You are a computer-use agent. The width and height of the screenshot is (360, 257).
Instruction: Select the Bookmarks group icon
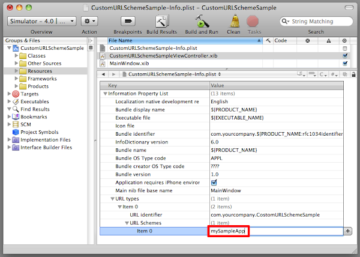point(16,116)
